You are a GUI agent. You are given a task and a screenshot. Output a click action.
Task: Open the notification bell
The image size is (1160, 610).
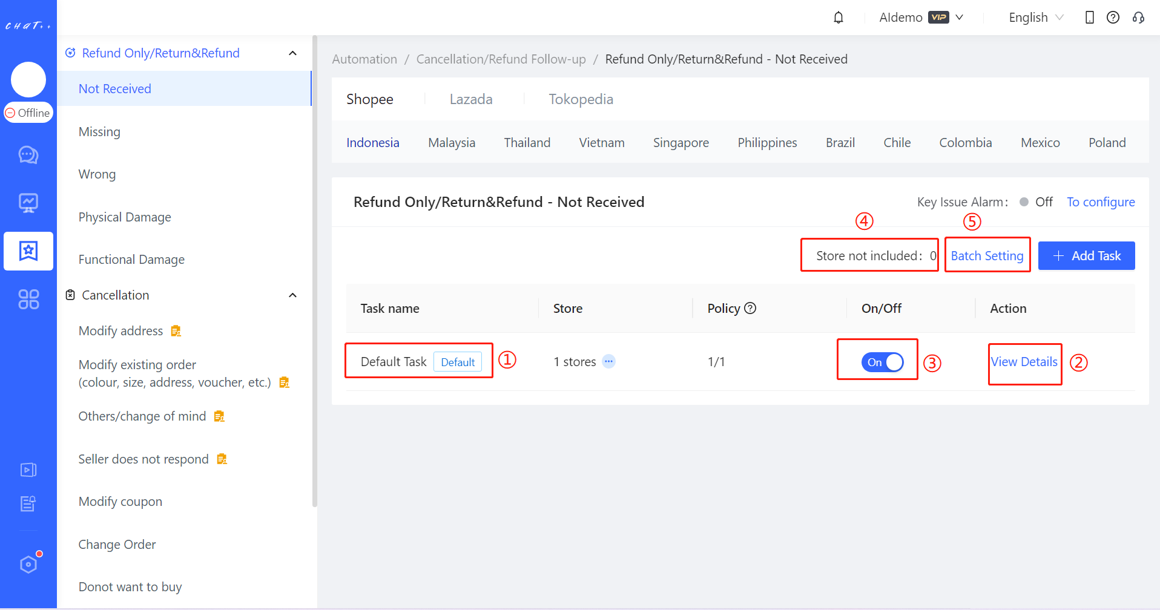[x=839, y=18]
